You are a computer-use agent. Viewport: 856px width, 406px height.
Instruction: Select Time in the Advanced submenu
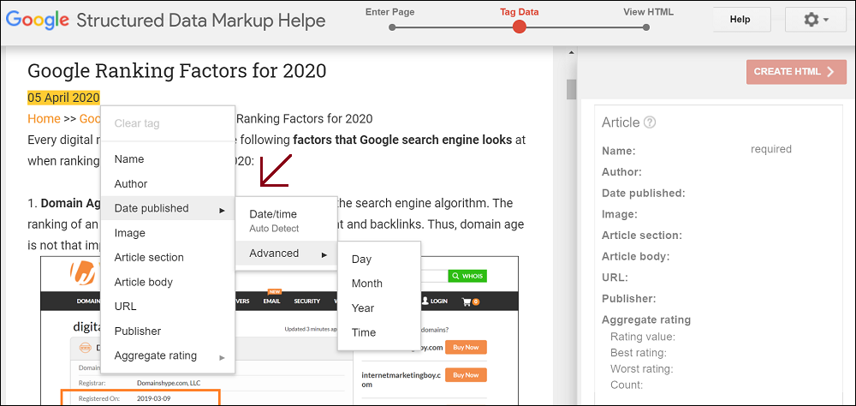[379, 332]
